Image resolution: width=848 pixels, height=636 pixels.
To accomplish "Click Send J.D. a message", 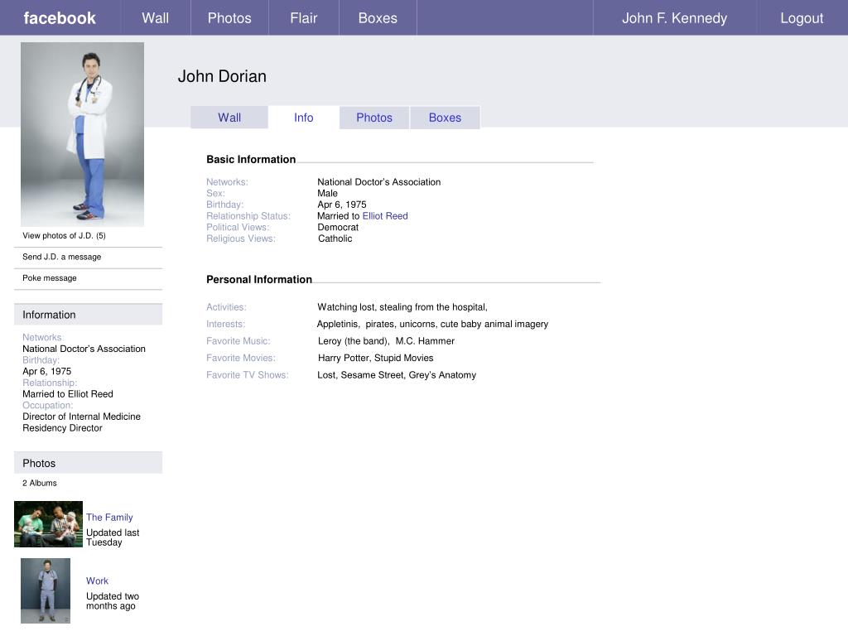I will tap(61, 257).
